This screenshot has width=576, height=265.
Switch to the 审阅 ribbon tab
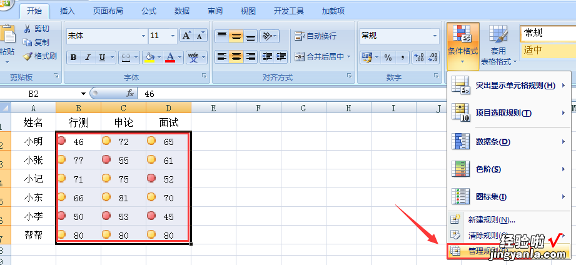click(x=215, y=11)
